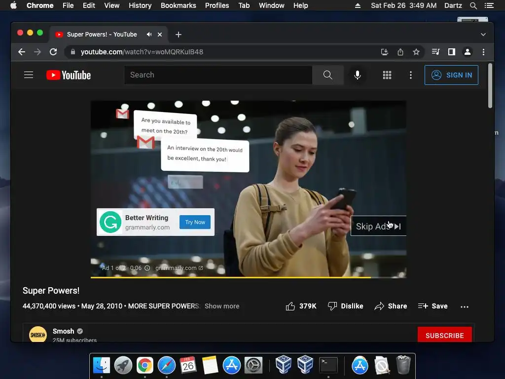Focus the YouTube Search field
Viewport: 505px width, 379px height.
pyautogui.click(x=218, y=75)
